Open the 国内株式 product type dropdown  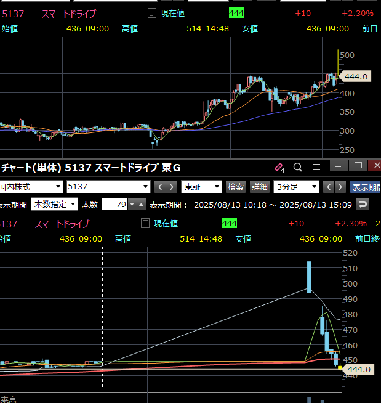(31, 187)
